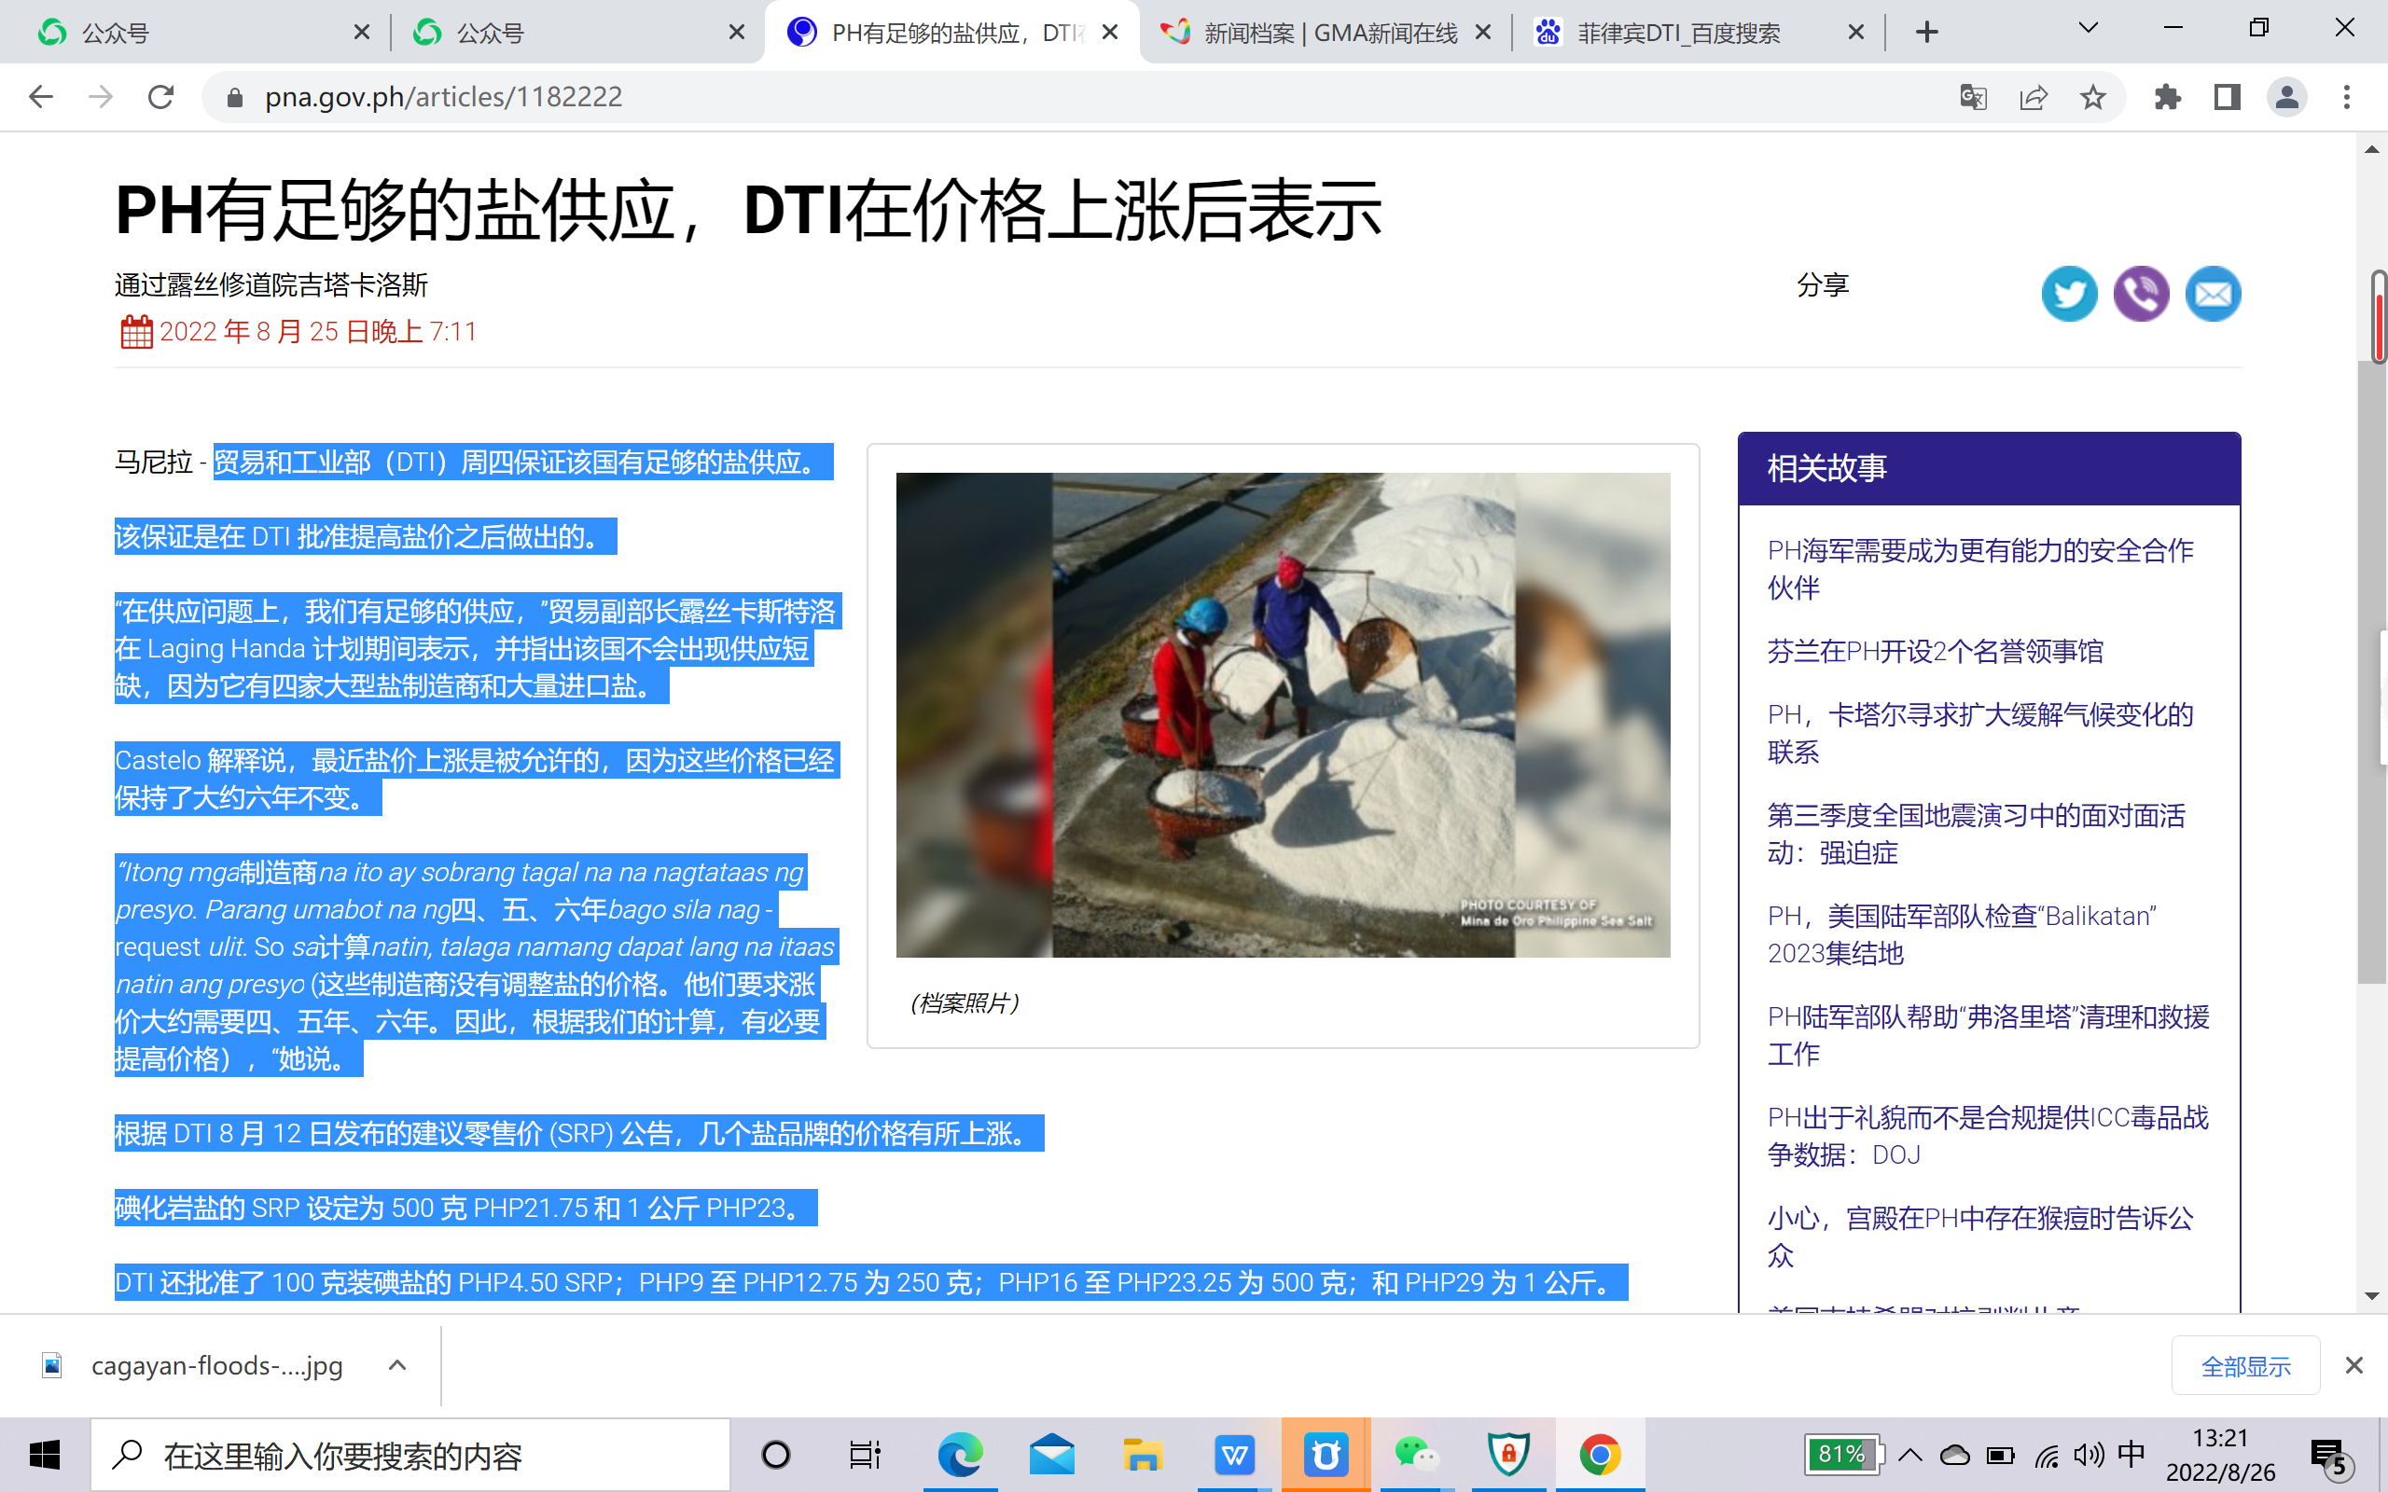
Task: Reload the current page
Action: point(160,97)
